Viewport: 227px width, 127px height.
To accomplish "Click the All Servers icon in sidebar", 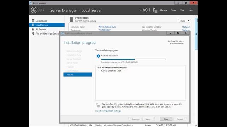I will [33, 29].
